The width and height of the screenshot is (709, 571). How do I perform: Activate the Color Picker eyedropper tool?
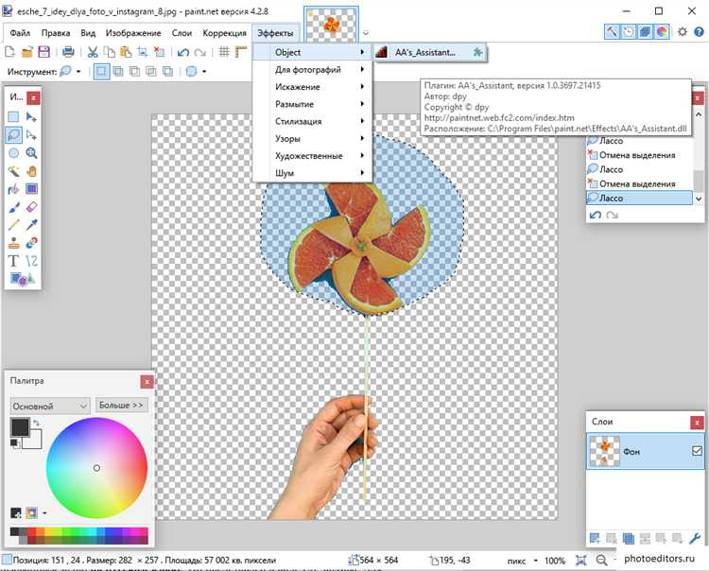(31, 224)
